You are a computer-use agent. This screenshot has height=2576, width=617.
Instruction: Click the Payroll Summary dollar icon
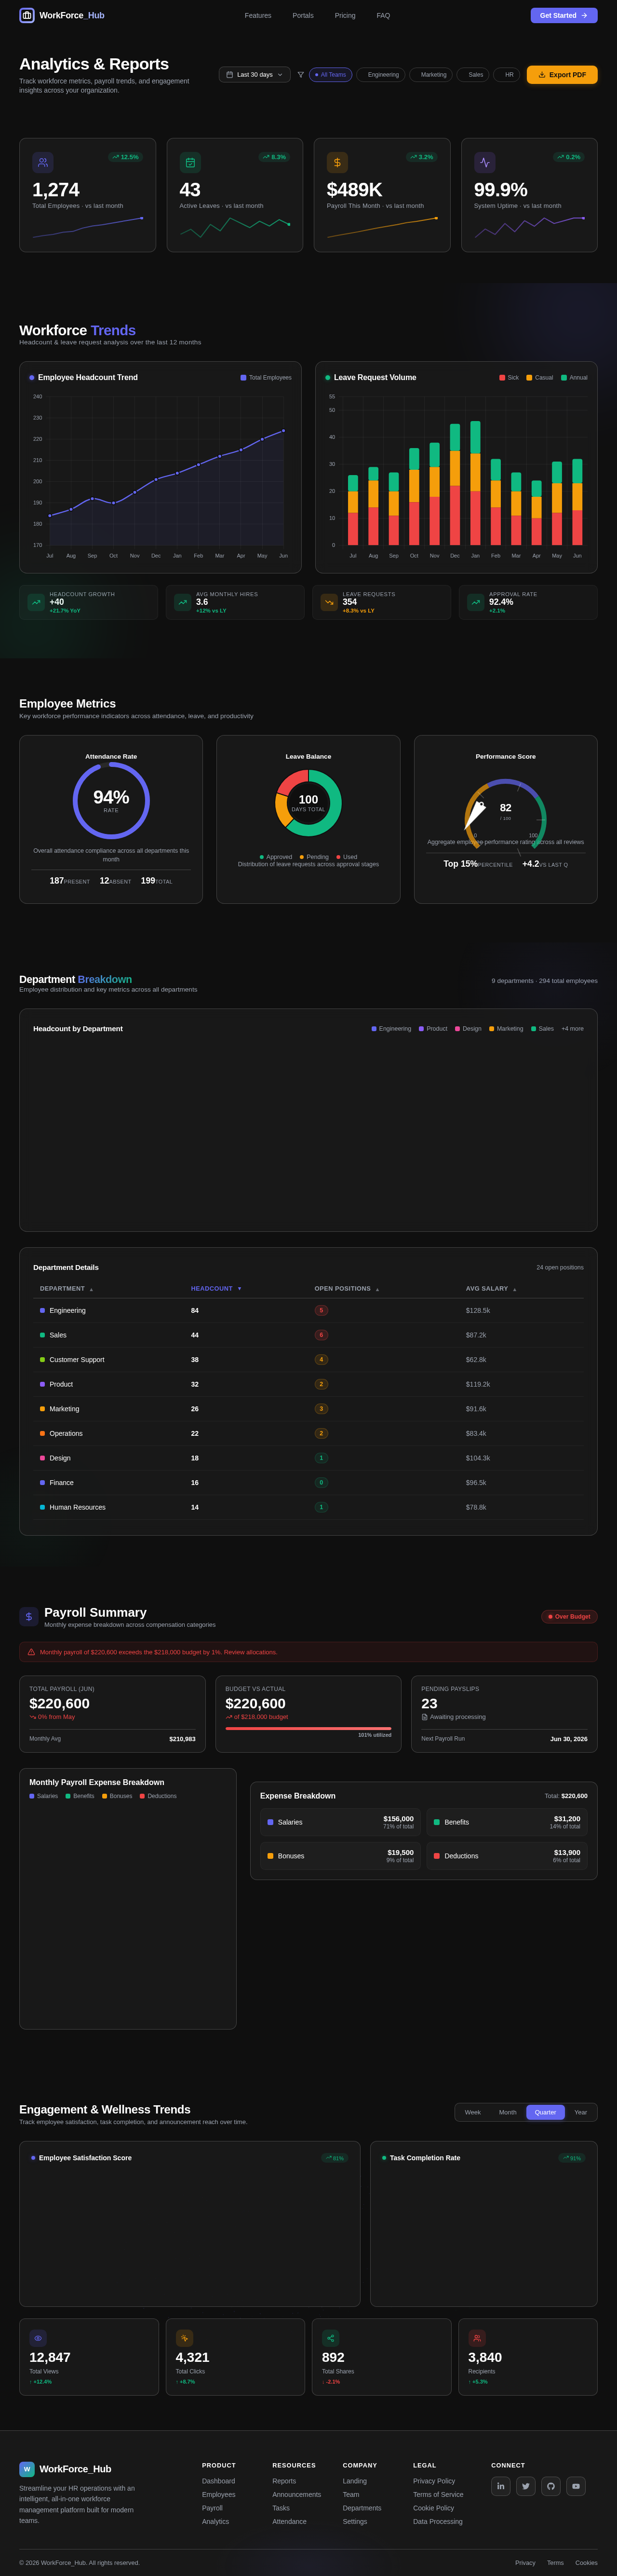coord(29,1616)
